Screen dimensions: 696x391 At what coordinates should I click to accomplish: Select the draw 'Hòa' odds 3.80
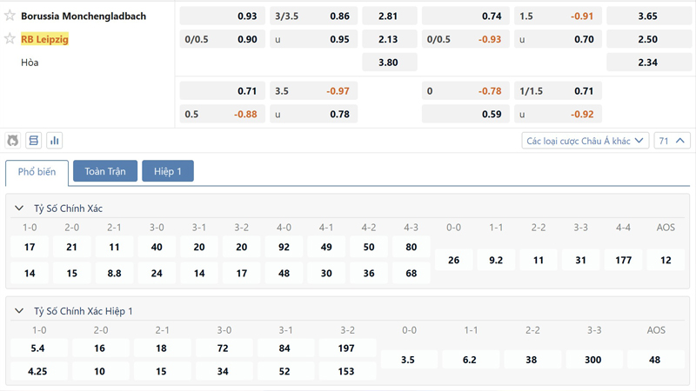[x=389, y=63]
